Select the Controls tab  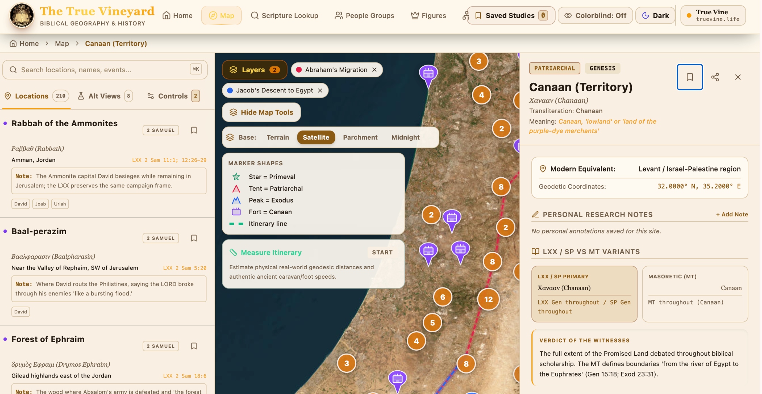173,96
